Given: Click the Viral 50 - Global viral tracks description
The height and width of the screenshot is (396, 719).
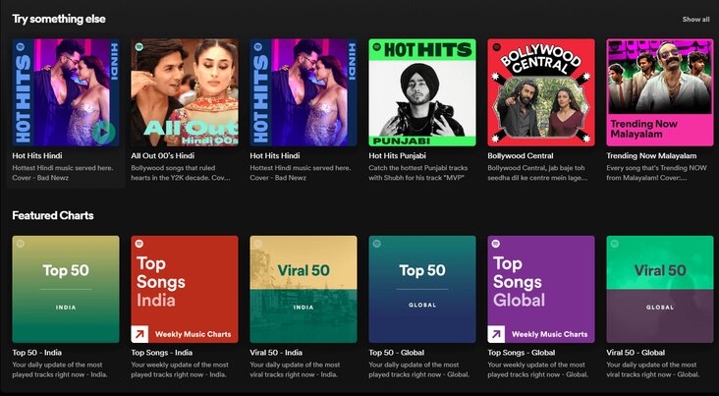Looking at the screenshot, I should [x=653, y=369].
